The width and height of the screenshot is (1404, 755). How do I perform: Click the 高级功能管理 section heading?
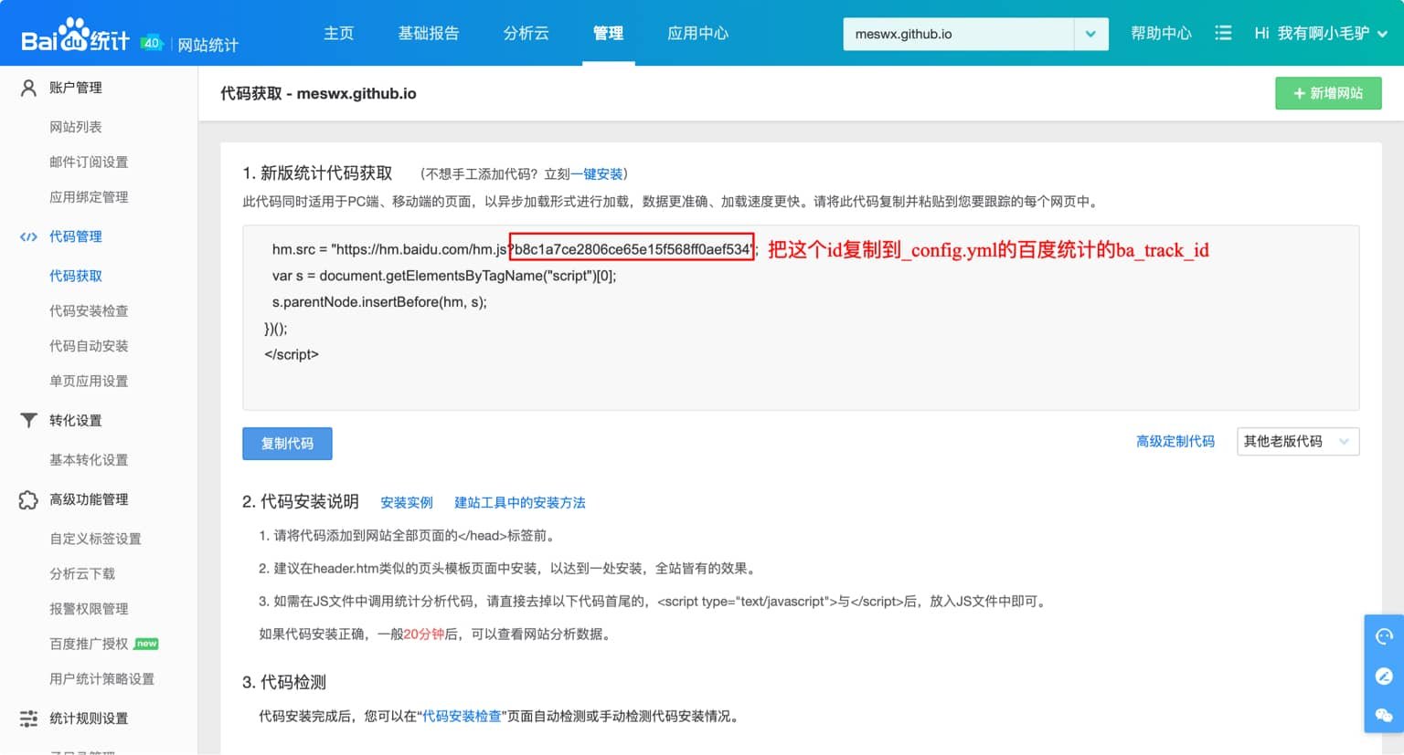tap(89, 499)
